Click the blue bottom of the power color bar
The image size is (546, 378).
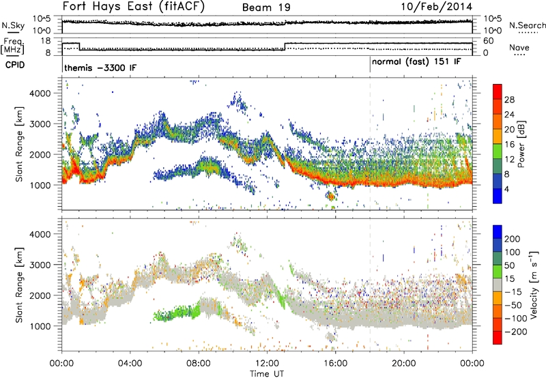[x=498, y=196]
